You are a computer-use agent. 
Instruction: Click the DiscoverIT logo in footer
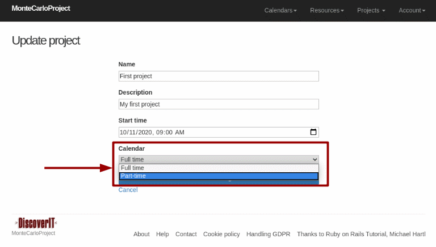point(35,223)
